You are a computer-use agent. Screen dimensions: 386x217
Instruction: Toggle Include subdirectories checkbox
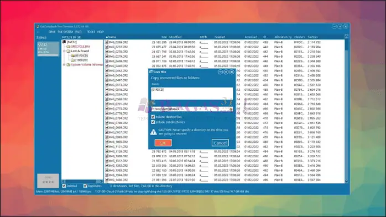tap(153, 122)
